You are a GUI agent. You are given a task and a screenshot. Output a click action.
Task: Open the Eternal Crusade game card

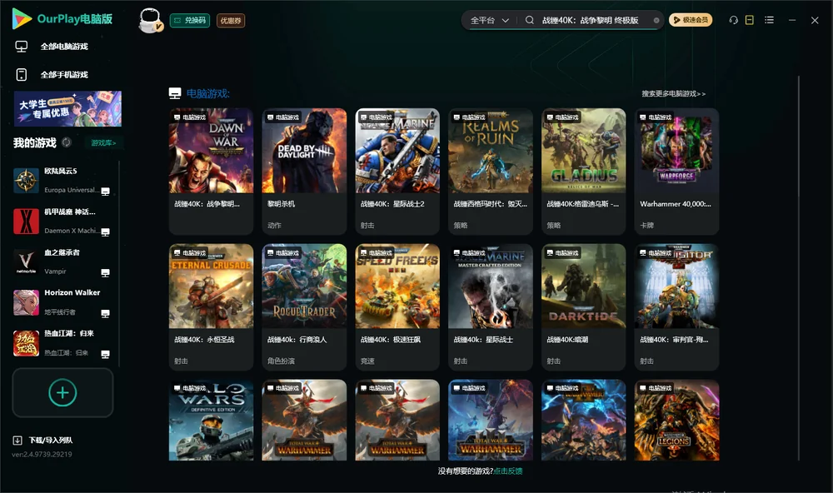click(211, 307)
